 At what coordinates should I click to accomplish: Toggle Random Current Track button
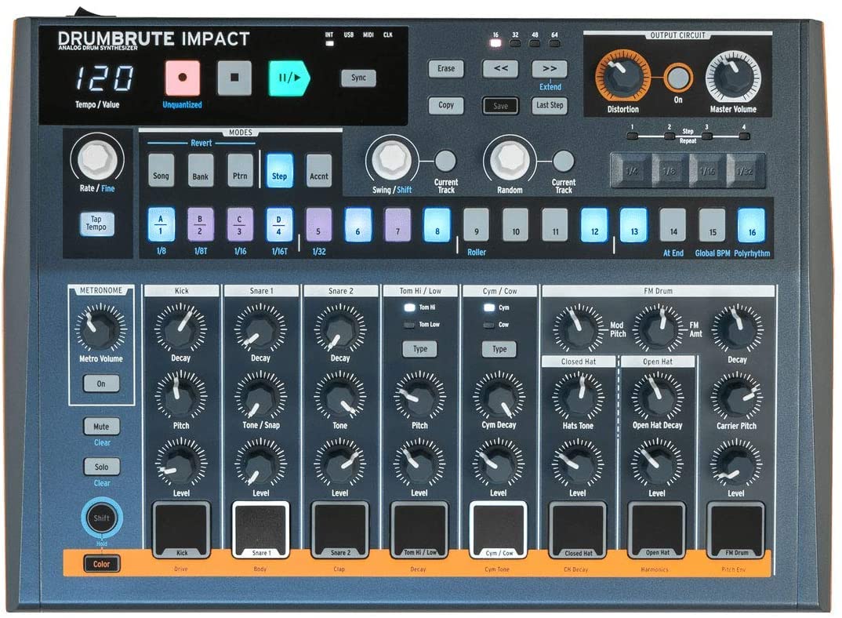(564, 161)
